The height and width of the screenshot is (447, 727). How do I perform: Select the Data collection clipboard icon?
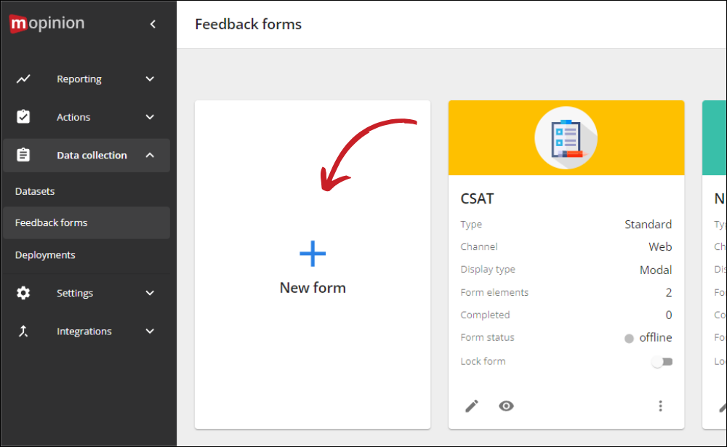[x=23, y=155]
